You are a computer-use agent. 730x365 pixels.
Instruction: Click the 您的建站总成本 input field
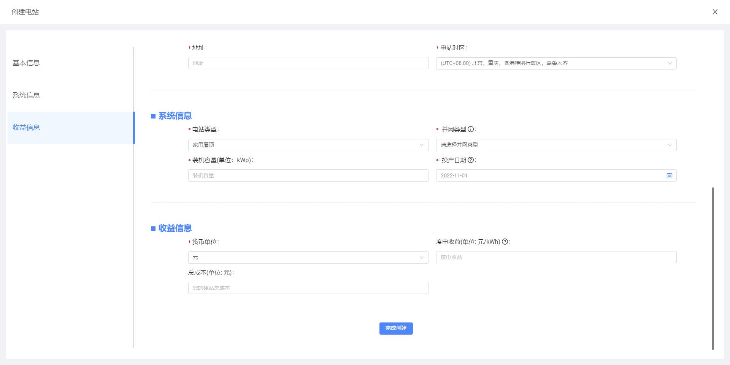[x=308, y=288]
